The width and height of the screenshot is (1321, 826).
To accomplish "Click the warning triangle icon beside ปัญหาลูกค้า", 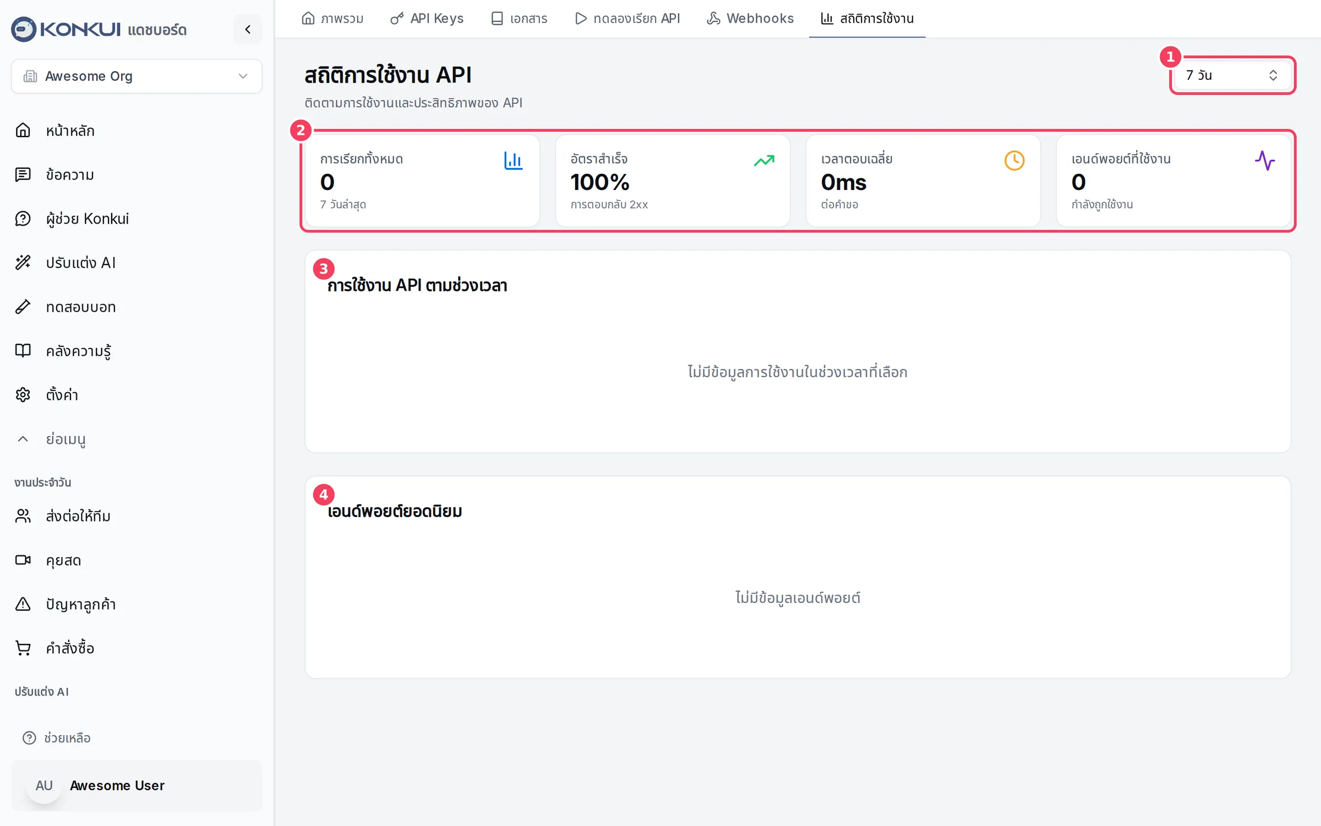I will pos(23,604).
